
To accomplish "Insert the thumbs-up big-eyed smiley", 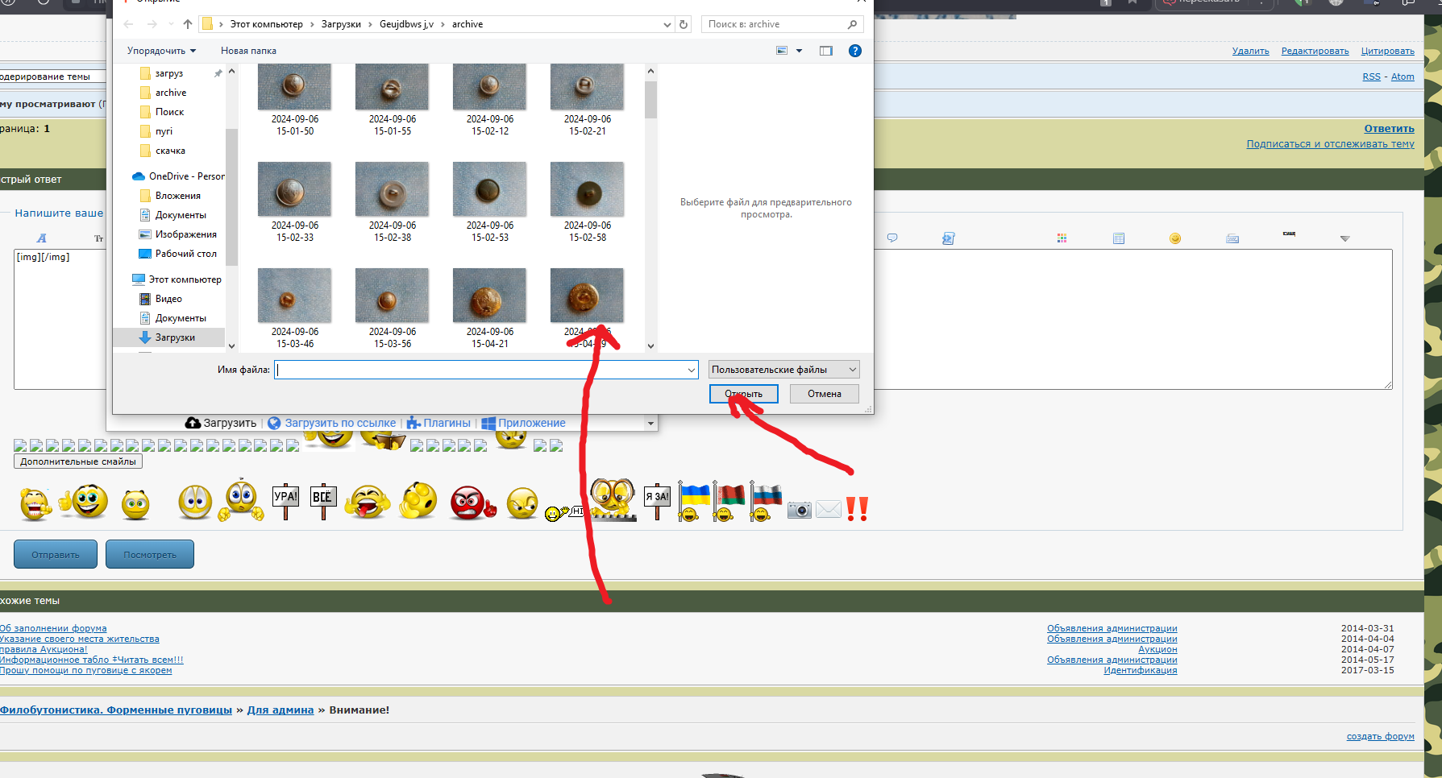I will point(83,502).
